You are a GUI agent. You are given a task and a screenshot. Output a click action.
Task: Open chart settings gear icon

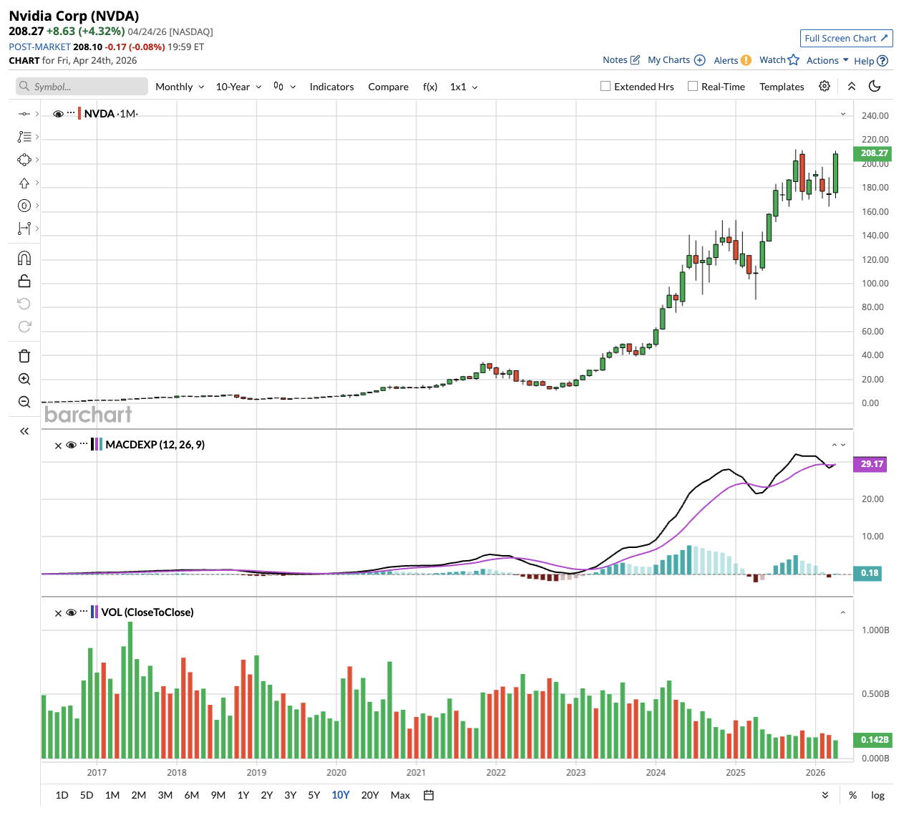coord(825,86)
